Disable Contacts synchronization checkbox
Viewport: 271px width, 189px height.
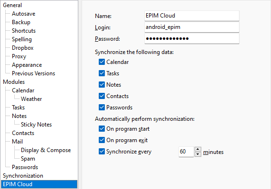point(102,96)
